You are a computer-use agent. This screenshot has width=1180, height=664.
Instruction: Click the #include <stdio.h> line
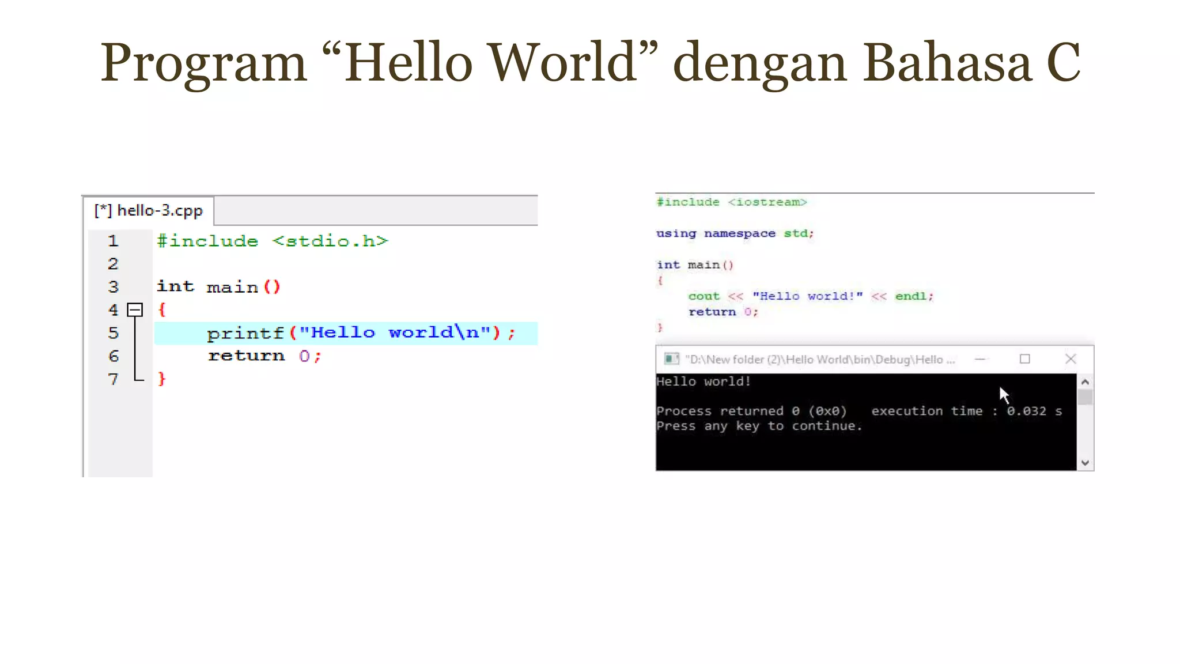click(x=273, y=241)
